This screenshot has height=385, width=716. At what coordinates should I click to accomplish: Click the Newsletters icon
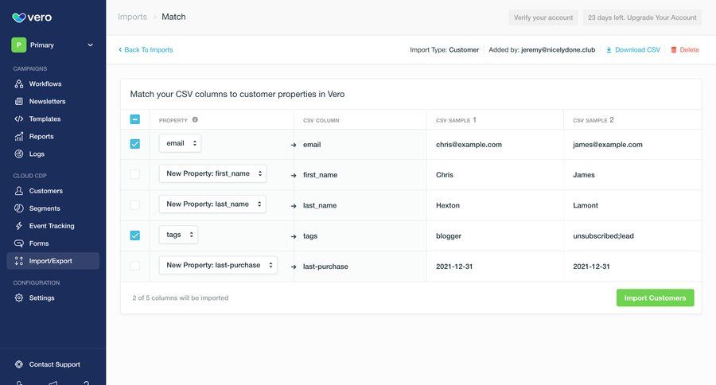point(19,101)
